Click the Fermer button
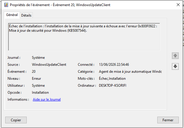Image resolution: width=184 pixels, height=128 pixels. click(168, 120)
